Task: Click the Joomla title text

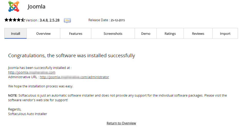Action: tap(36, 7)
